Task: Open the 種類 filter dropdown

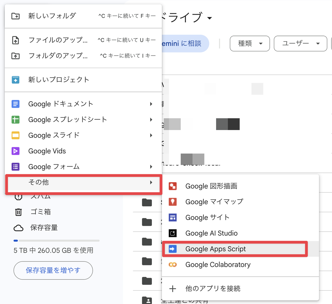Action: [250, 43]
